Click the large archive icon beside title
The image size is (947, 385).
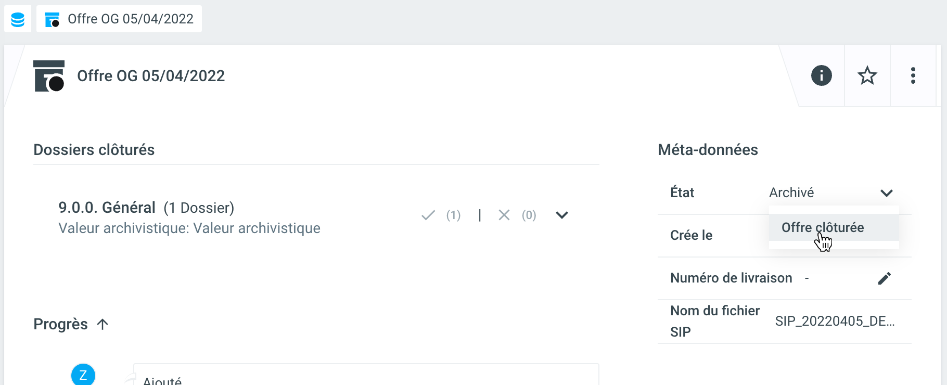[49, 76]
